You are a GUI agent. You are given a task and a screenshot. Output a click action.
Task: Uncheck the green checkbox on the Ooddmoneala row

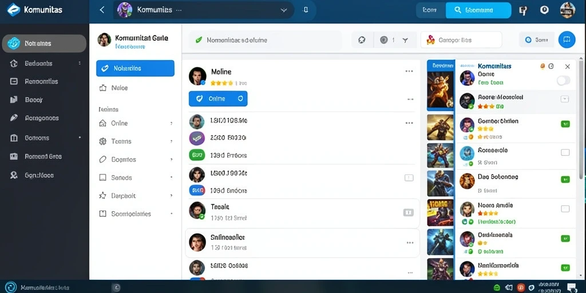(x=565, y=239)
